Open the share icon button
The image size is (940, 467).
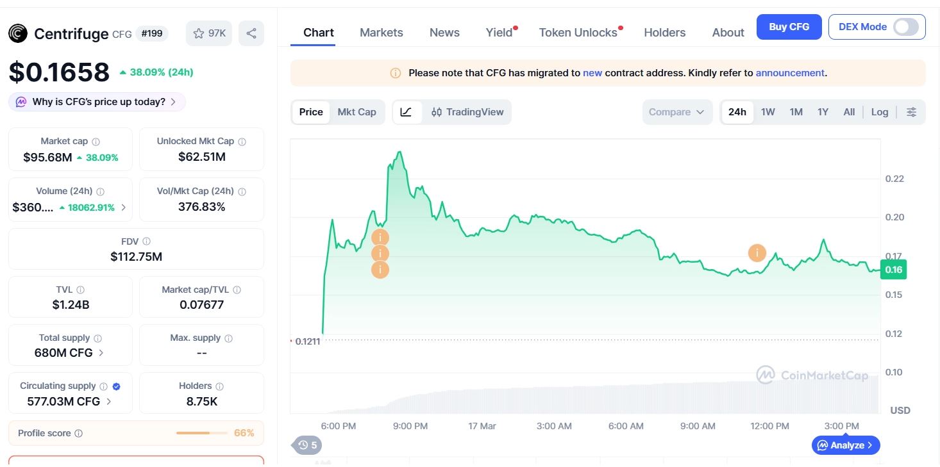pyautogui.click(x=251, y=33)
